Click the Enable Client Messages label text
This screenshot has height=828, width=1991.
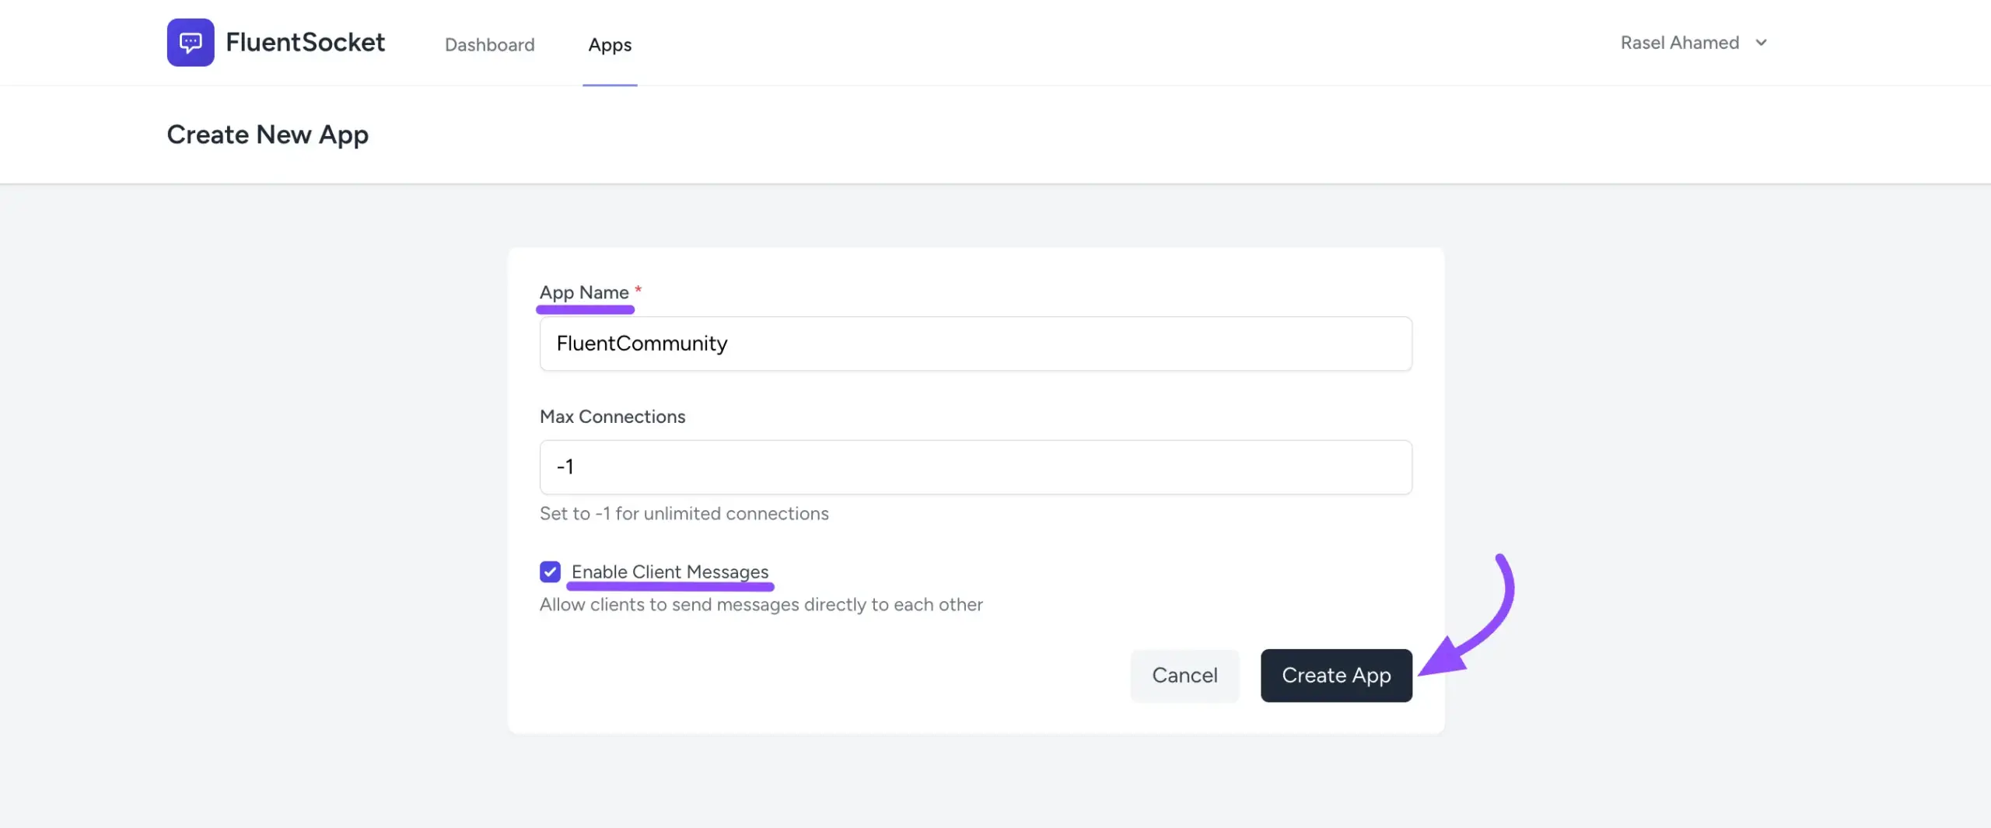[670, 571]
